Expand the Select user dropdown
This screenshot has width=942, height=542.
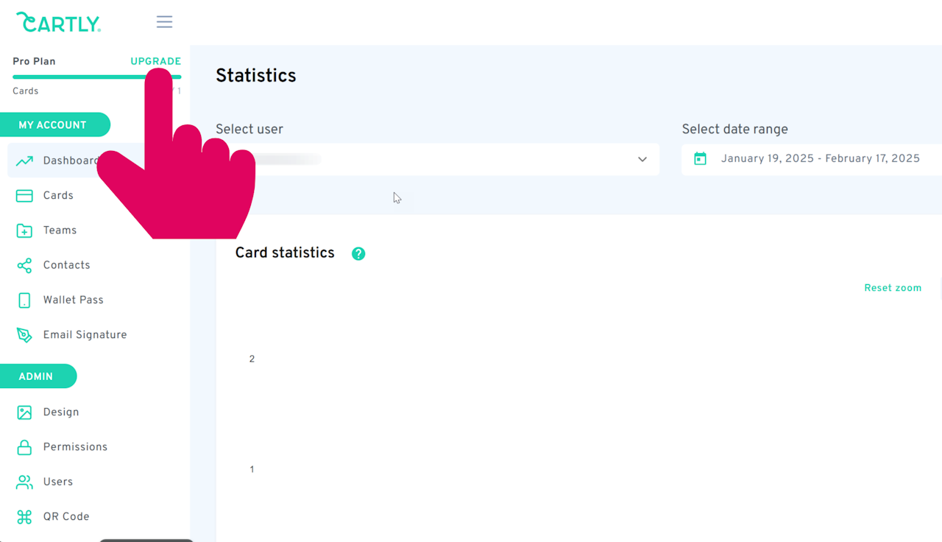pyautogui.click(x=642, y=159)
